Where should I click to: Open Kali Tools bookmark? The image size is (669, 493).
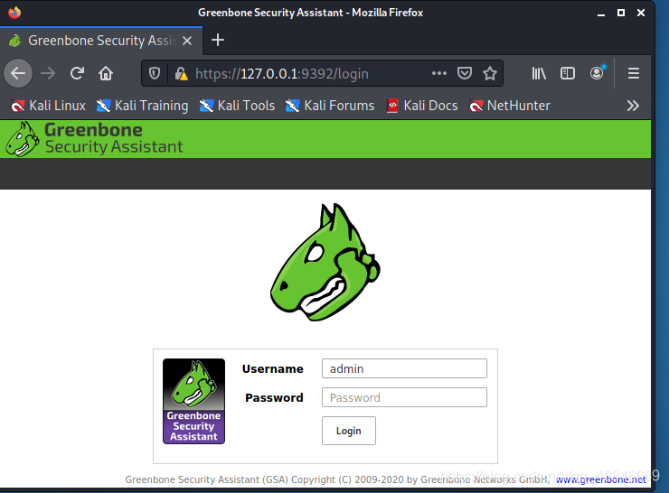click(237, 106)
